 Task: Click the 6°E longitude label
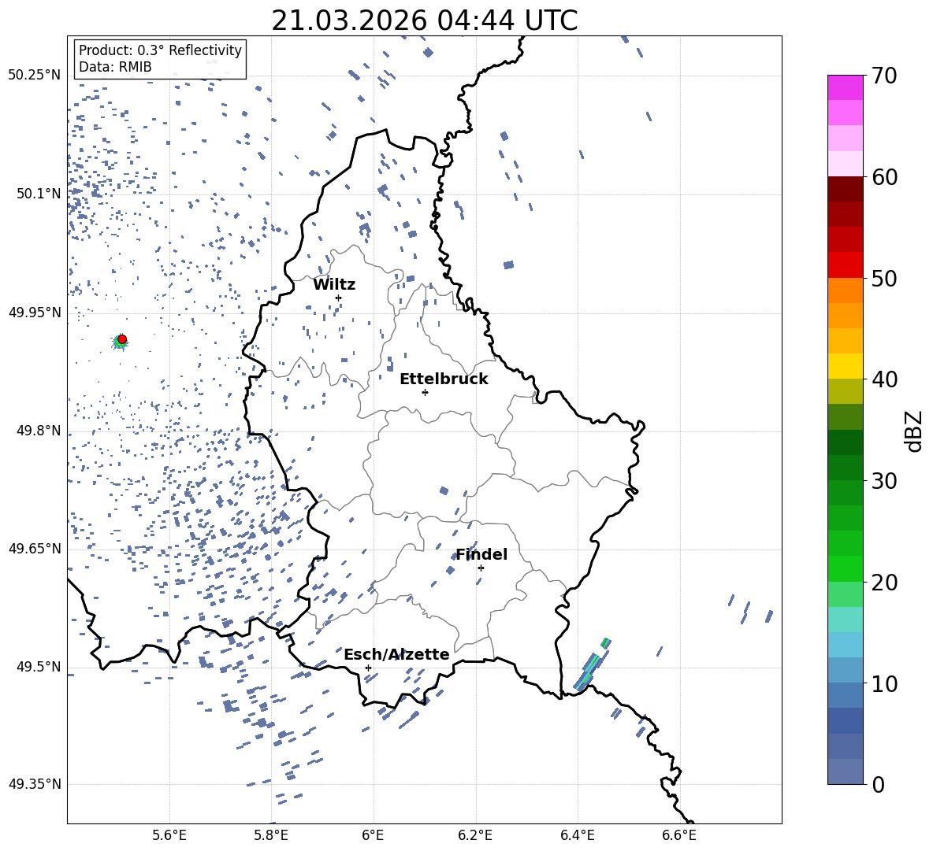point(373,835)
